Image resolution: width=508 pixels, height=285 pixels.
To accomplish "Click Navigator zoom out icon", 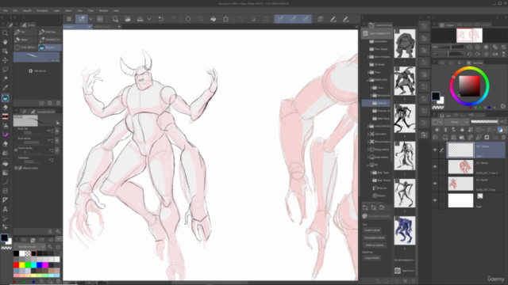I will click(469, 47).
